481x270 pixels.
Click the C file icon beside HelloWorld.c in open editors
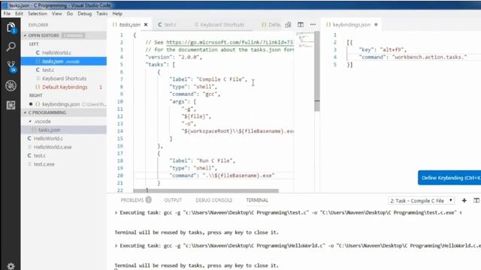point(38,52)
